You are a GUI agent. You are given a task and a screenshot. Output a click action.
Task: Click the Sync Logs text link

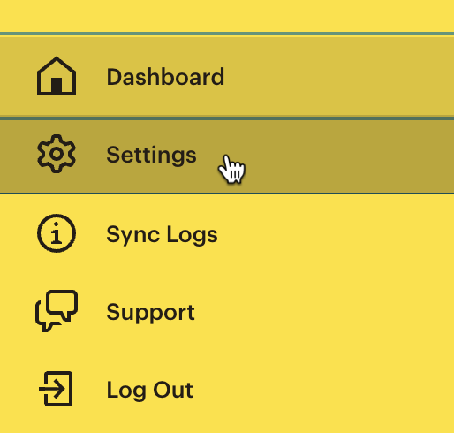tap(162, 234)
